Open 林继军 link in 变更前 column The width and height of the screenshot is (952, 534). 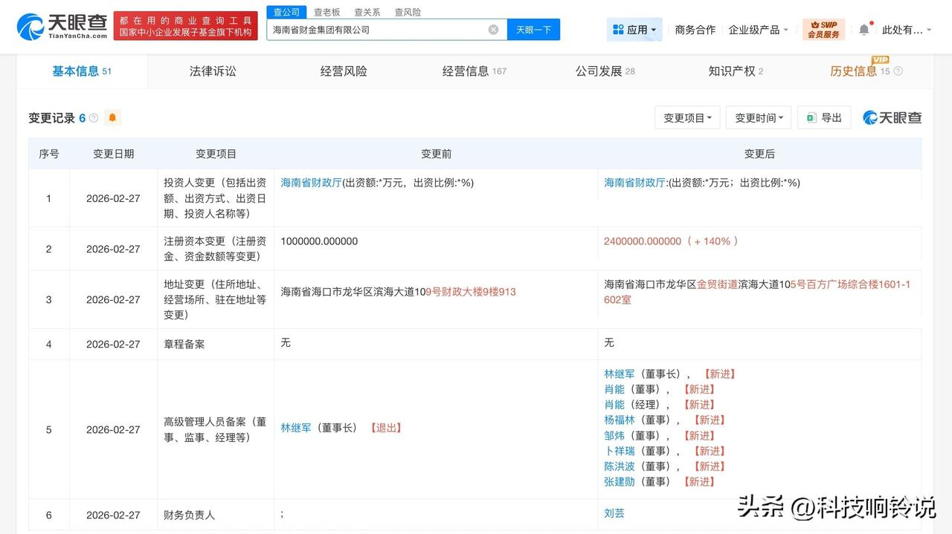(x=296, y=428)
